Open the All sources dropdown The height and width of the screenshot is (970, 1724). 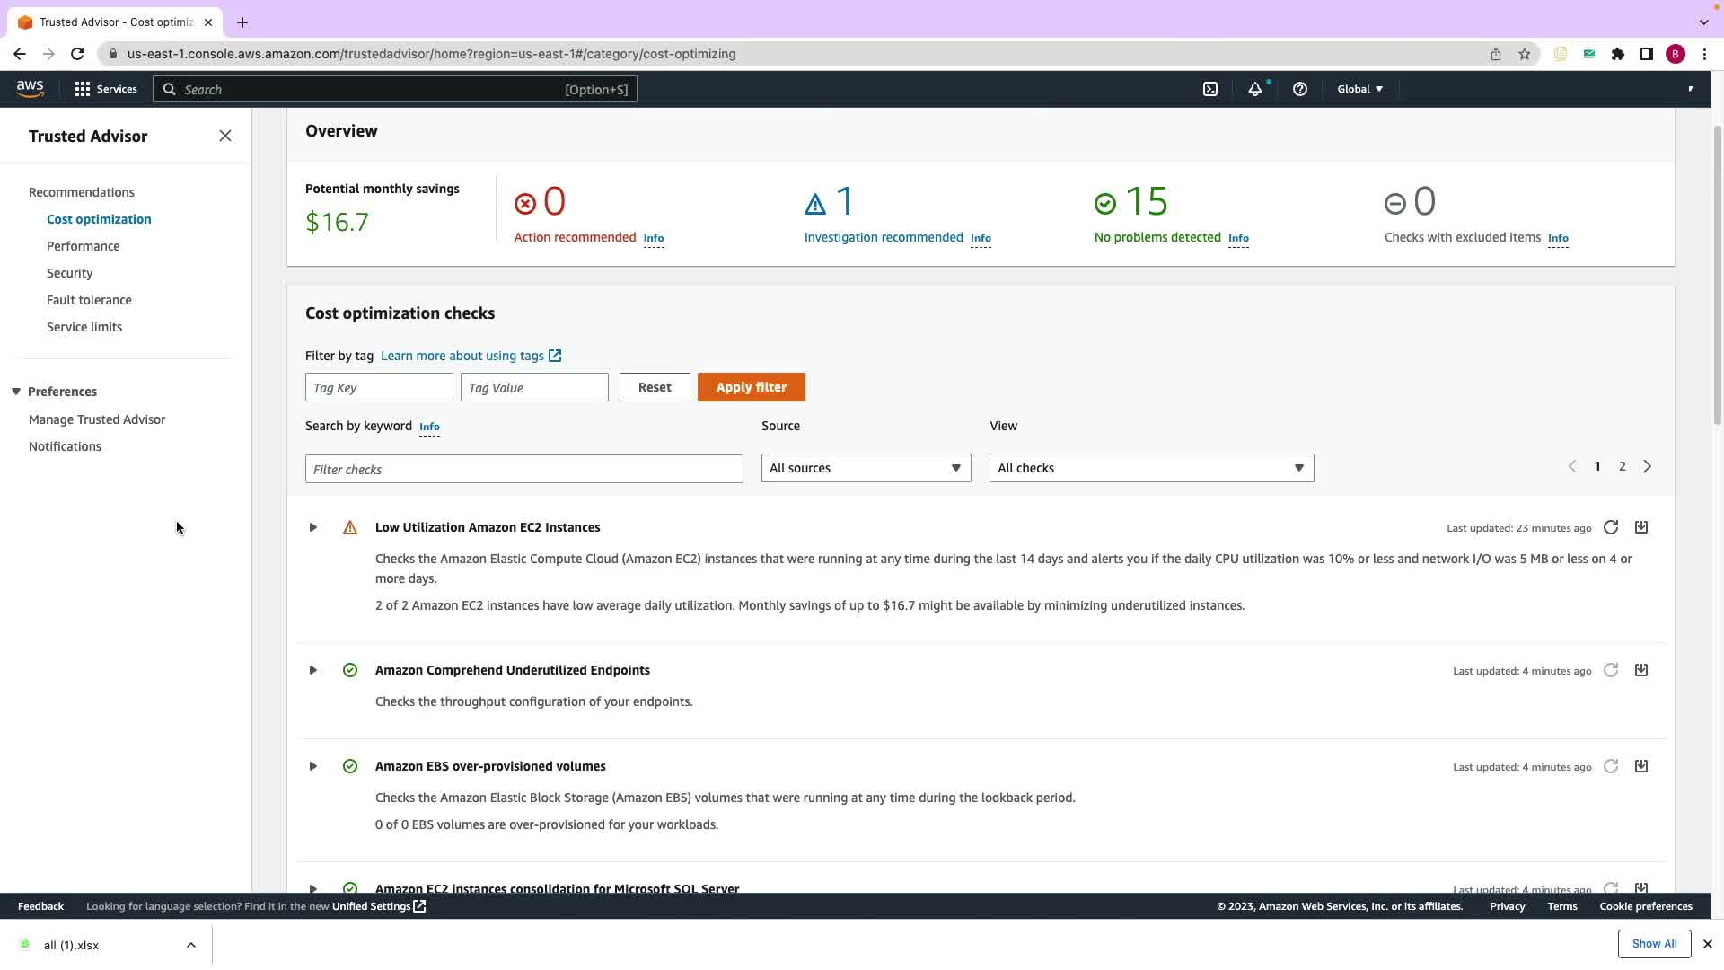point(866,468)
